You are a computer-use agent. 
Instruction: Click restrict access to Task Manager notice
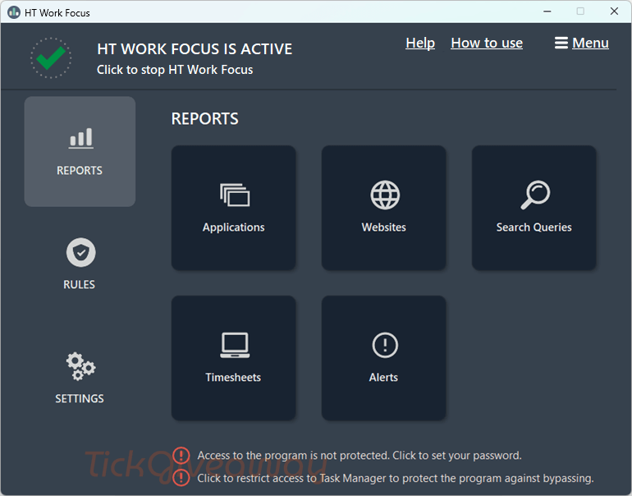(x=395, y=478)
